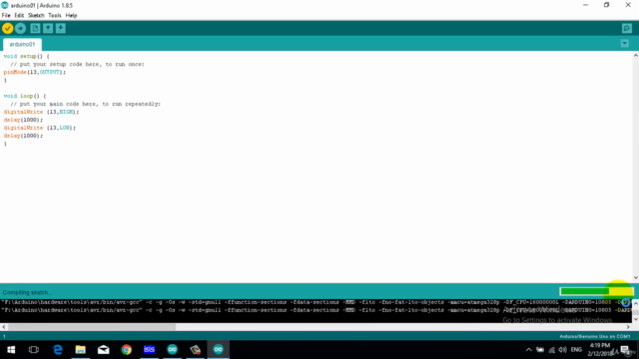Click the 'put your main code here' comment

click(x=86, y=104)
